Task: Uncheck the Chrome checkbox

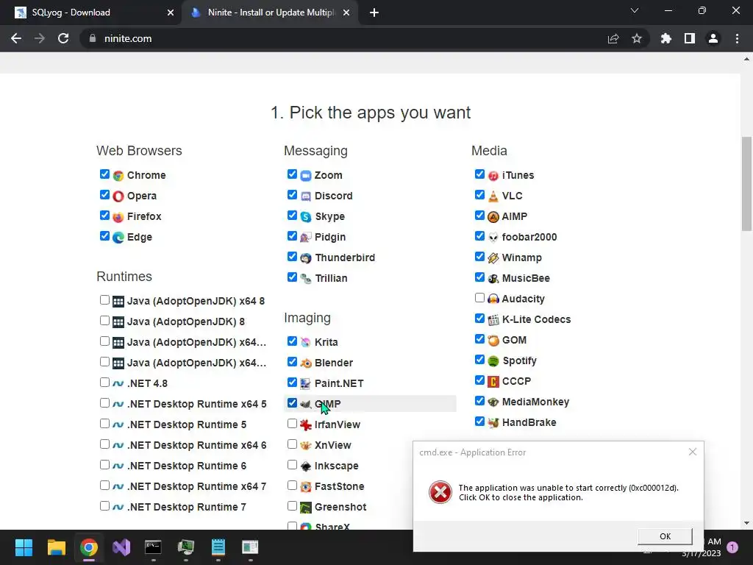Action: pos(104,174)
